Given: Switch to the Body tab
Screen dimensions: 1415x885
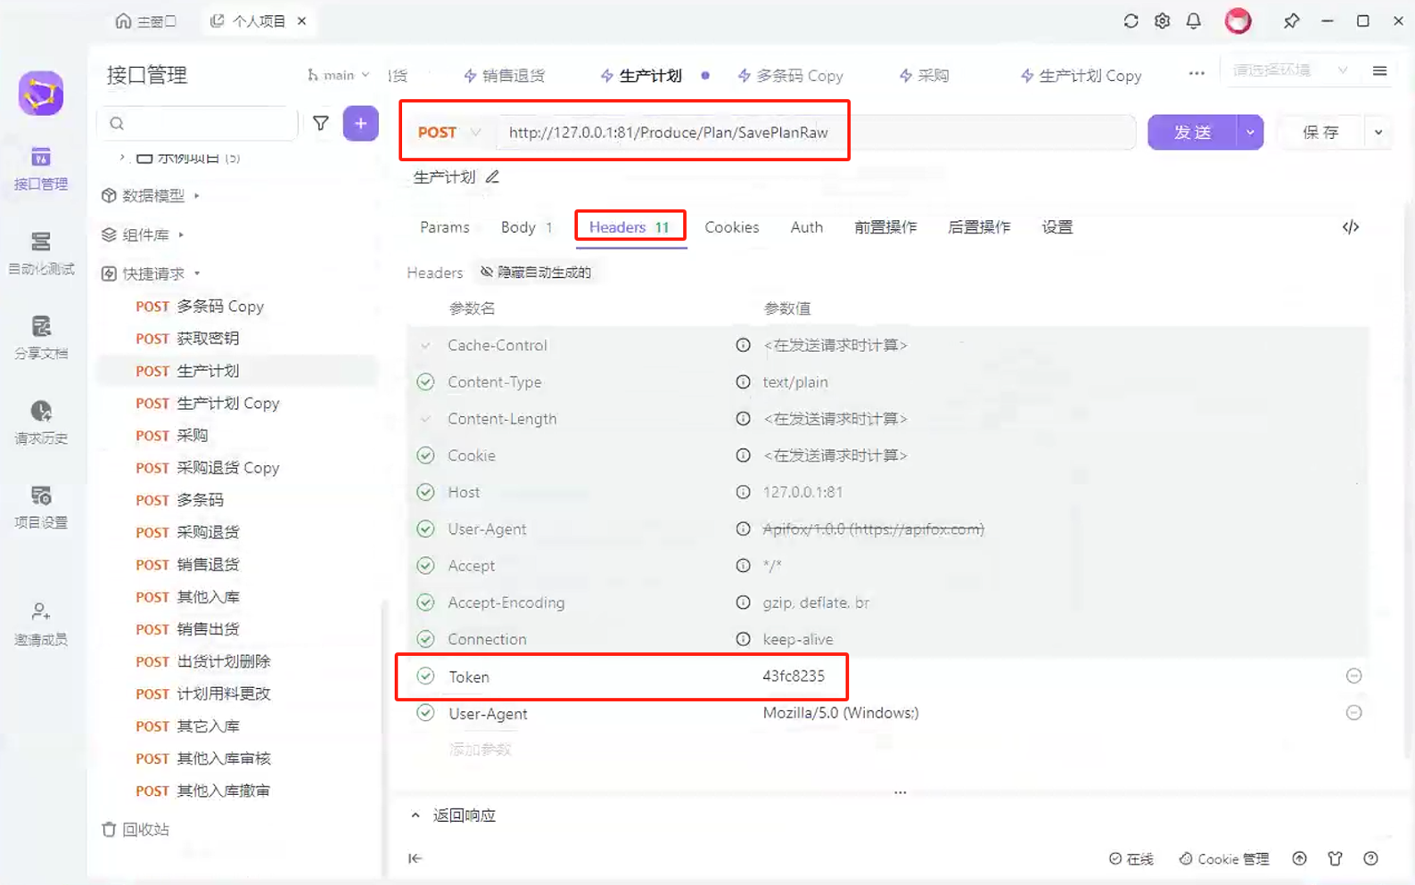Looking at the screenshot, I should [526, 227].
